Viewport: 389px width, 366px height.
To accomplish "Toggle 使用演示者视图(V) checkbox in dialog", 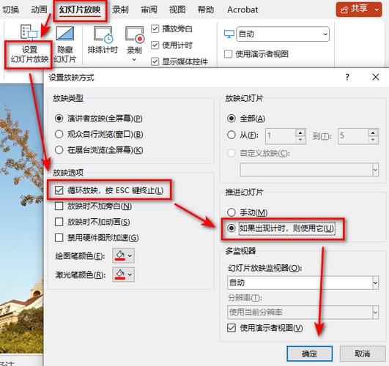I will pyautogui.click(x=231, y=328).
